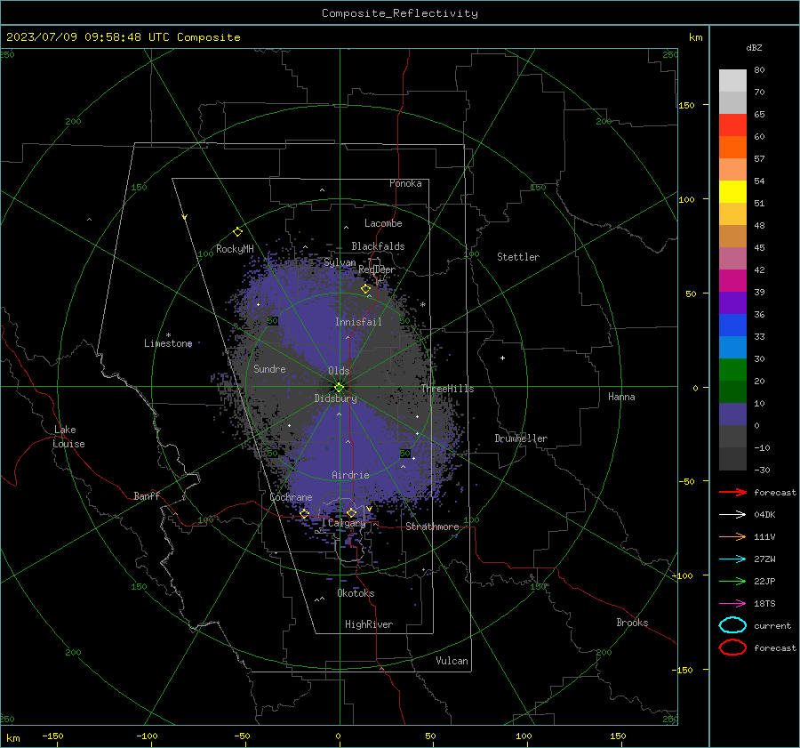Click the white 04DK arrow in legend
The image size is (800, 748).
tap(733, 515)
